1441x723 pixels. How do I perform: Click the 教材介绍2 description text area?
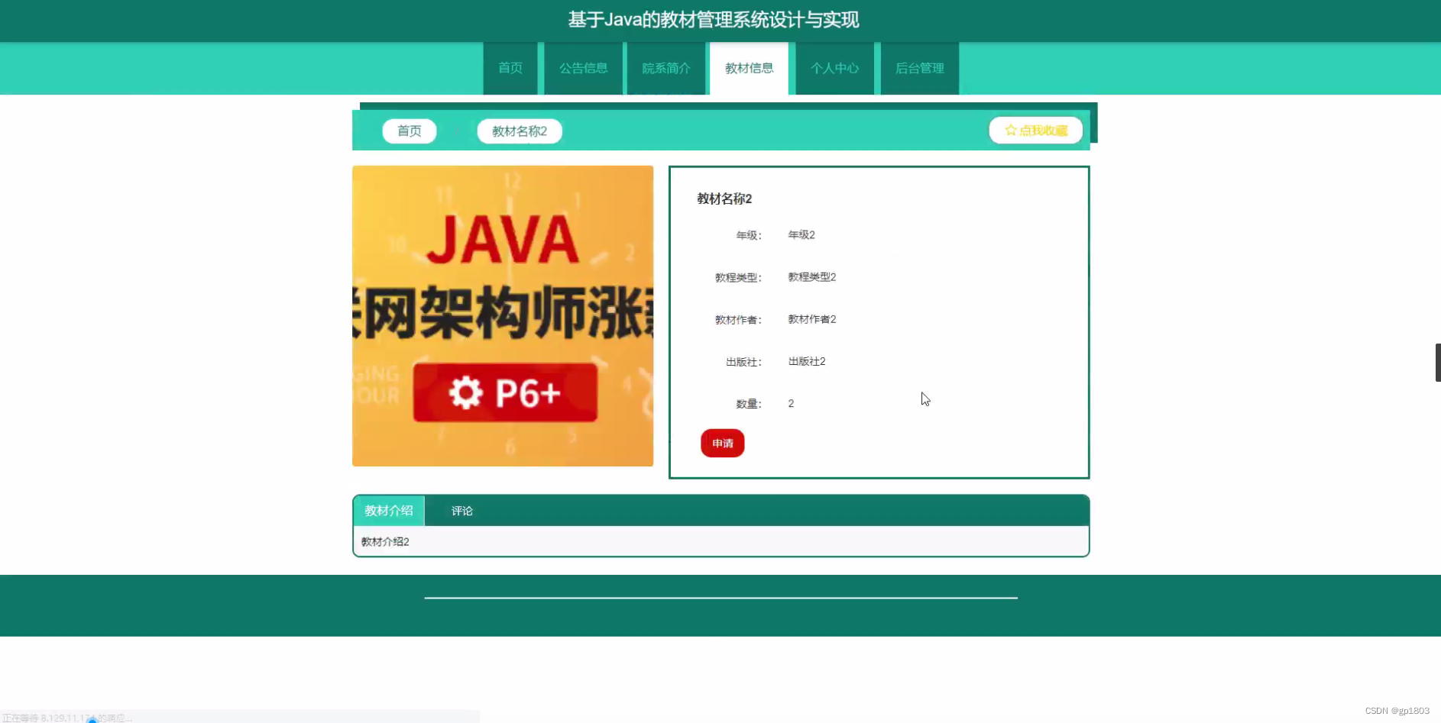(x=386, y=541)
